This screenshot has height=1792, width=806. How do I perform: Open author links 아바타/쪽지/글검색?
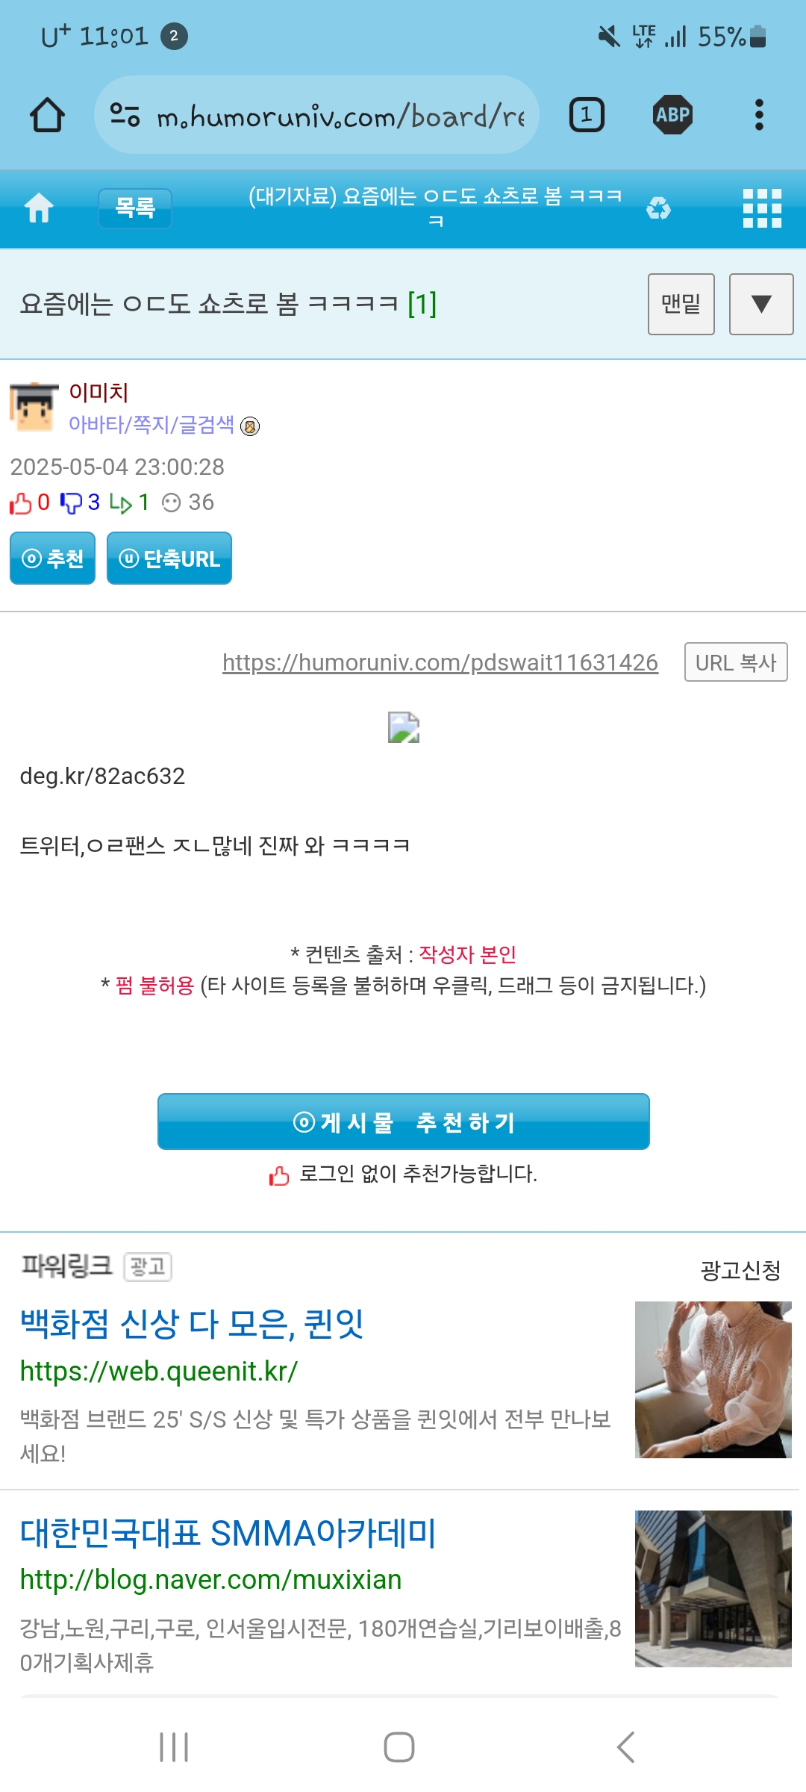151,424
